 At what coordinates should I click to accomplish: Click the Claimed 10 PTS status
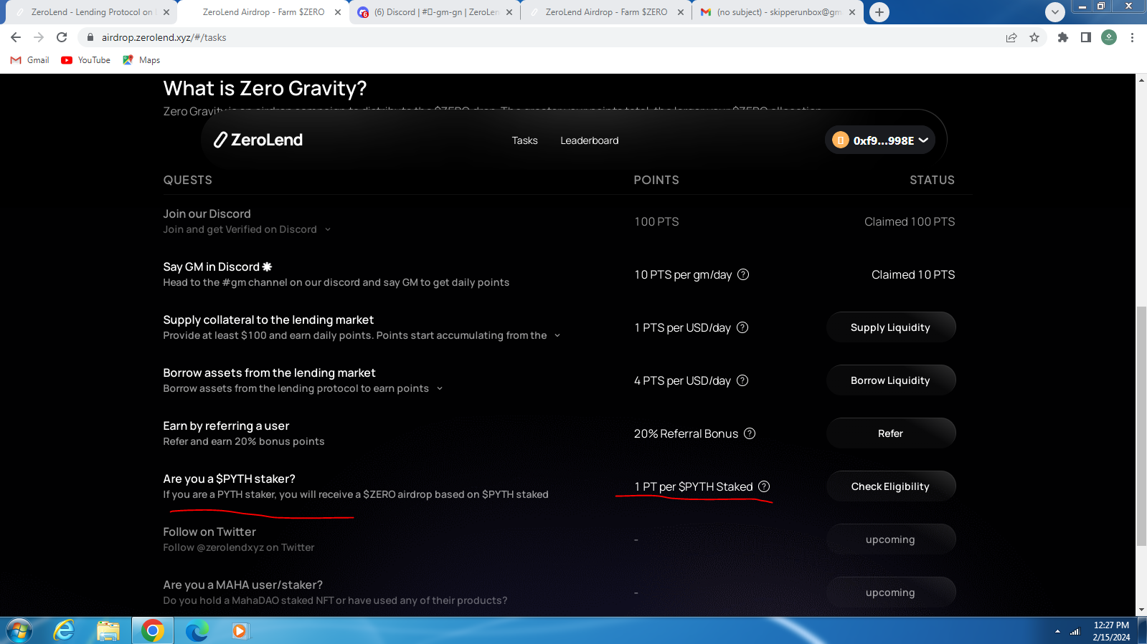tap(913, 275)
